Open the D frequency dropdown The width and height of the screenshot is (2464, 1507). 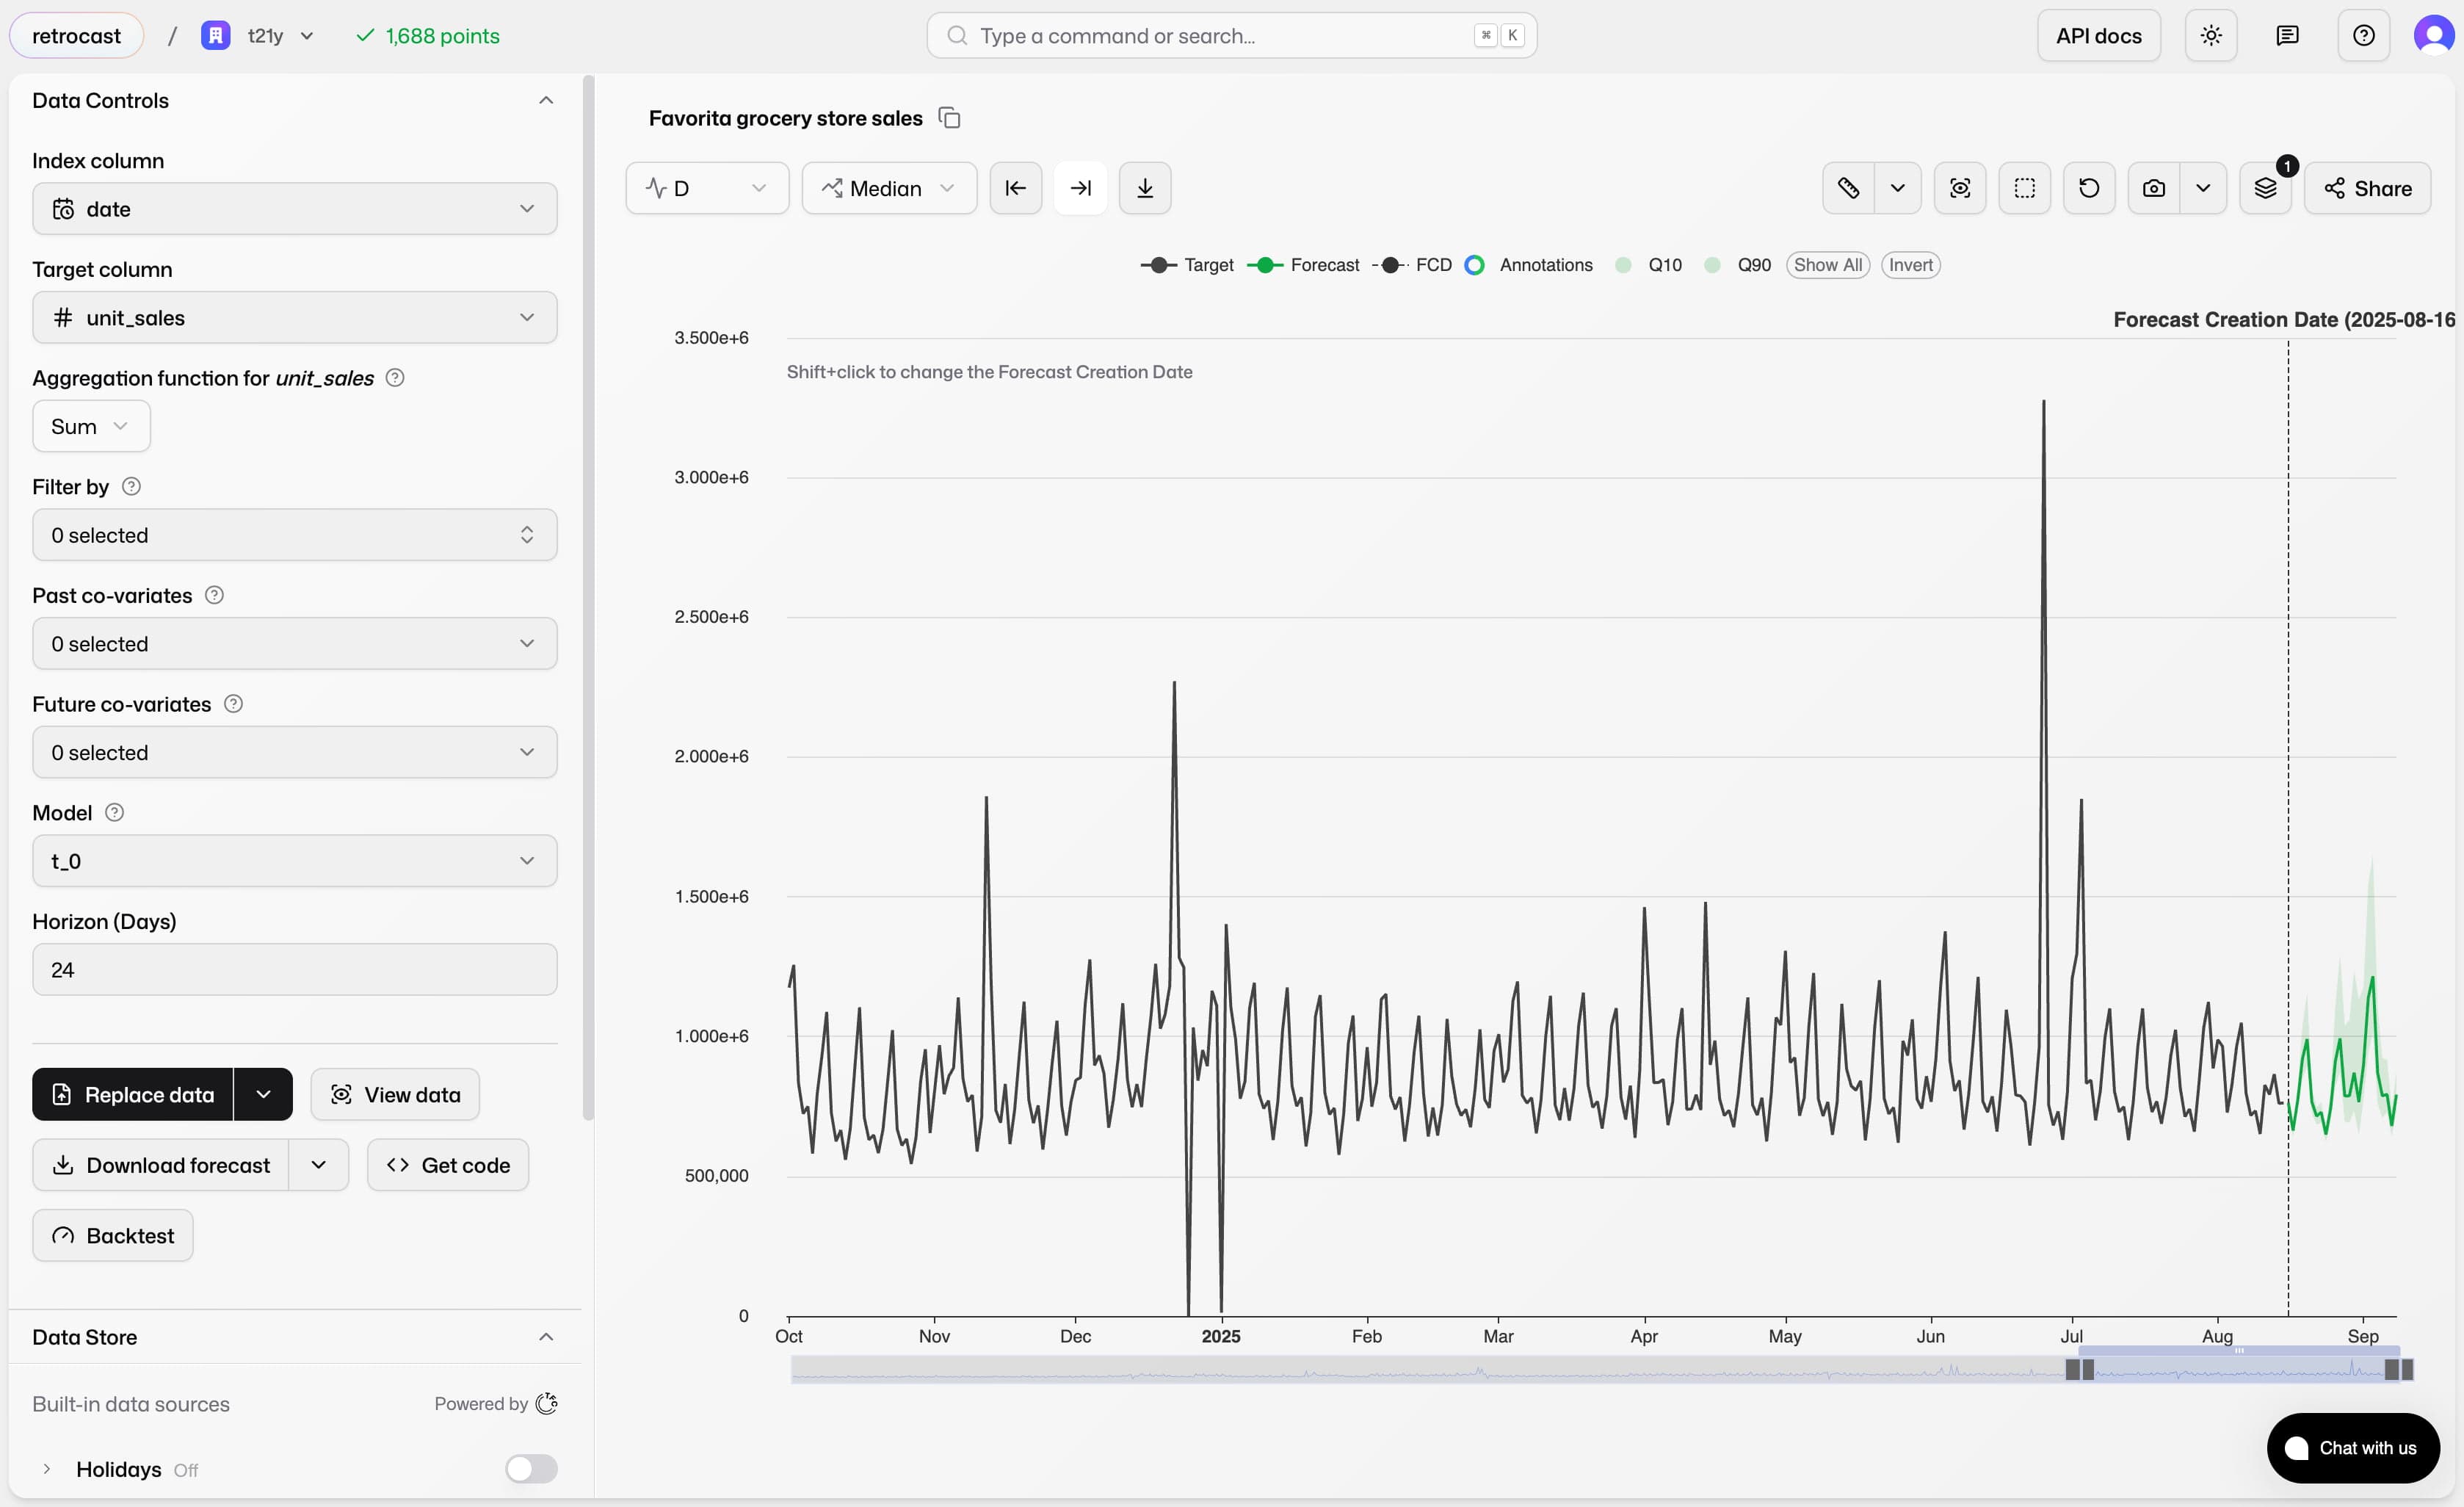pyautogui.click(x=707, y=188)
